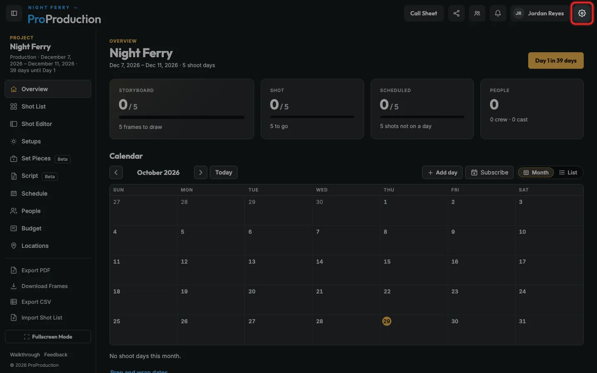Navigate to the Schedule page
597x373 pixels.
pyautogui.click(x=48, y=194)
